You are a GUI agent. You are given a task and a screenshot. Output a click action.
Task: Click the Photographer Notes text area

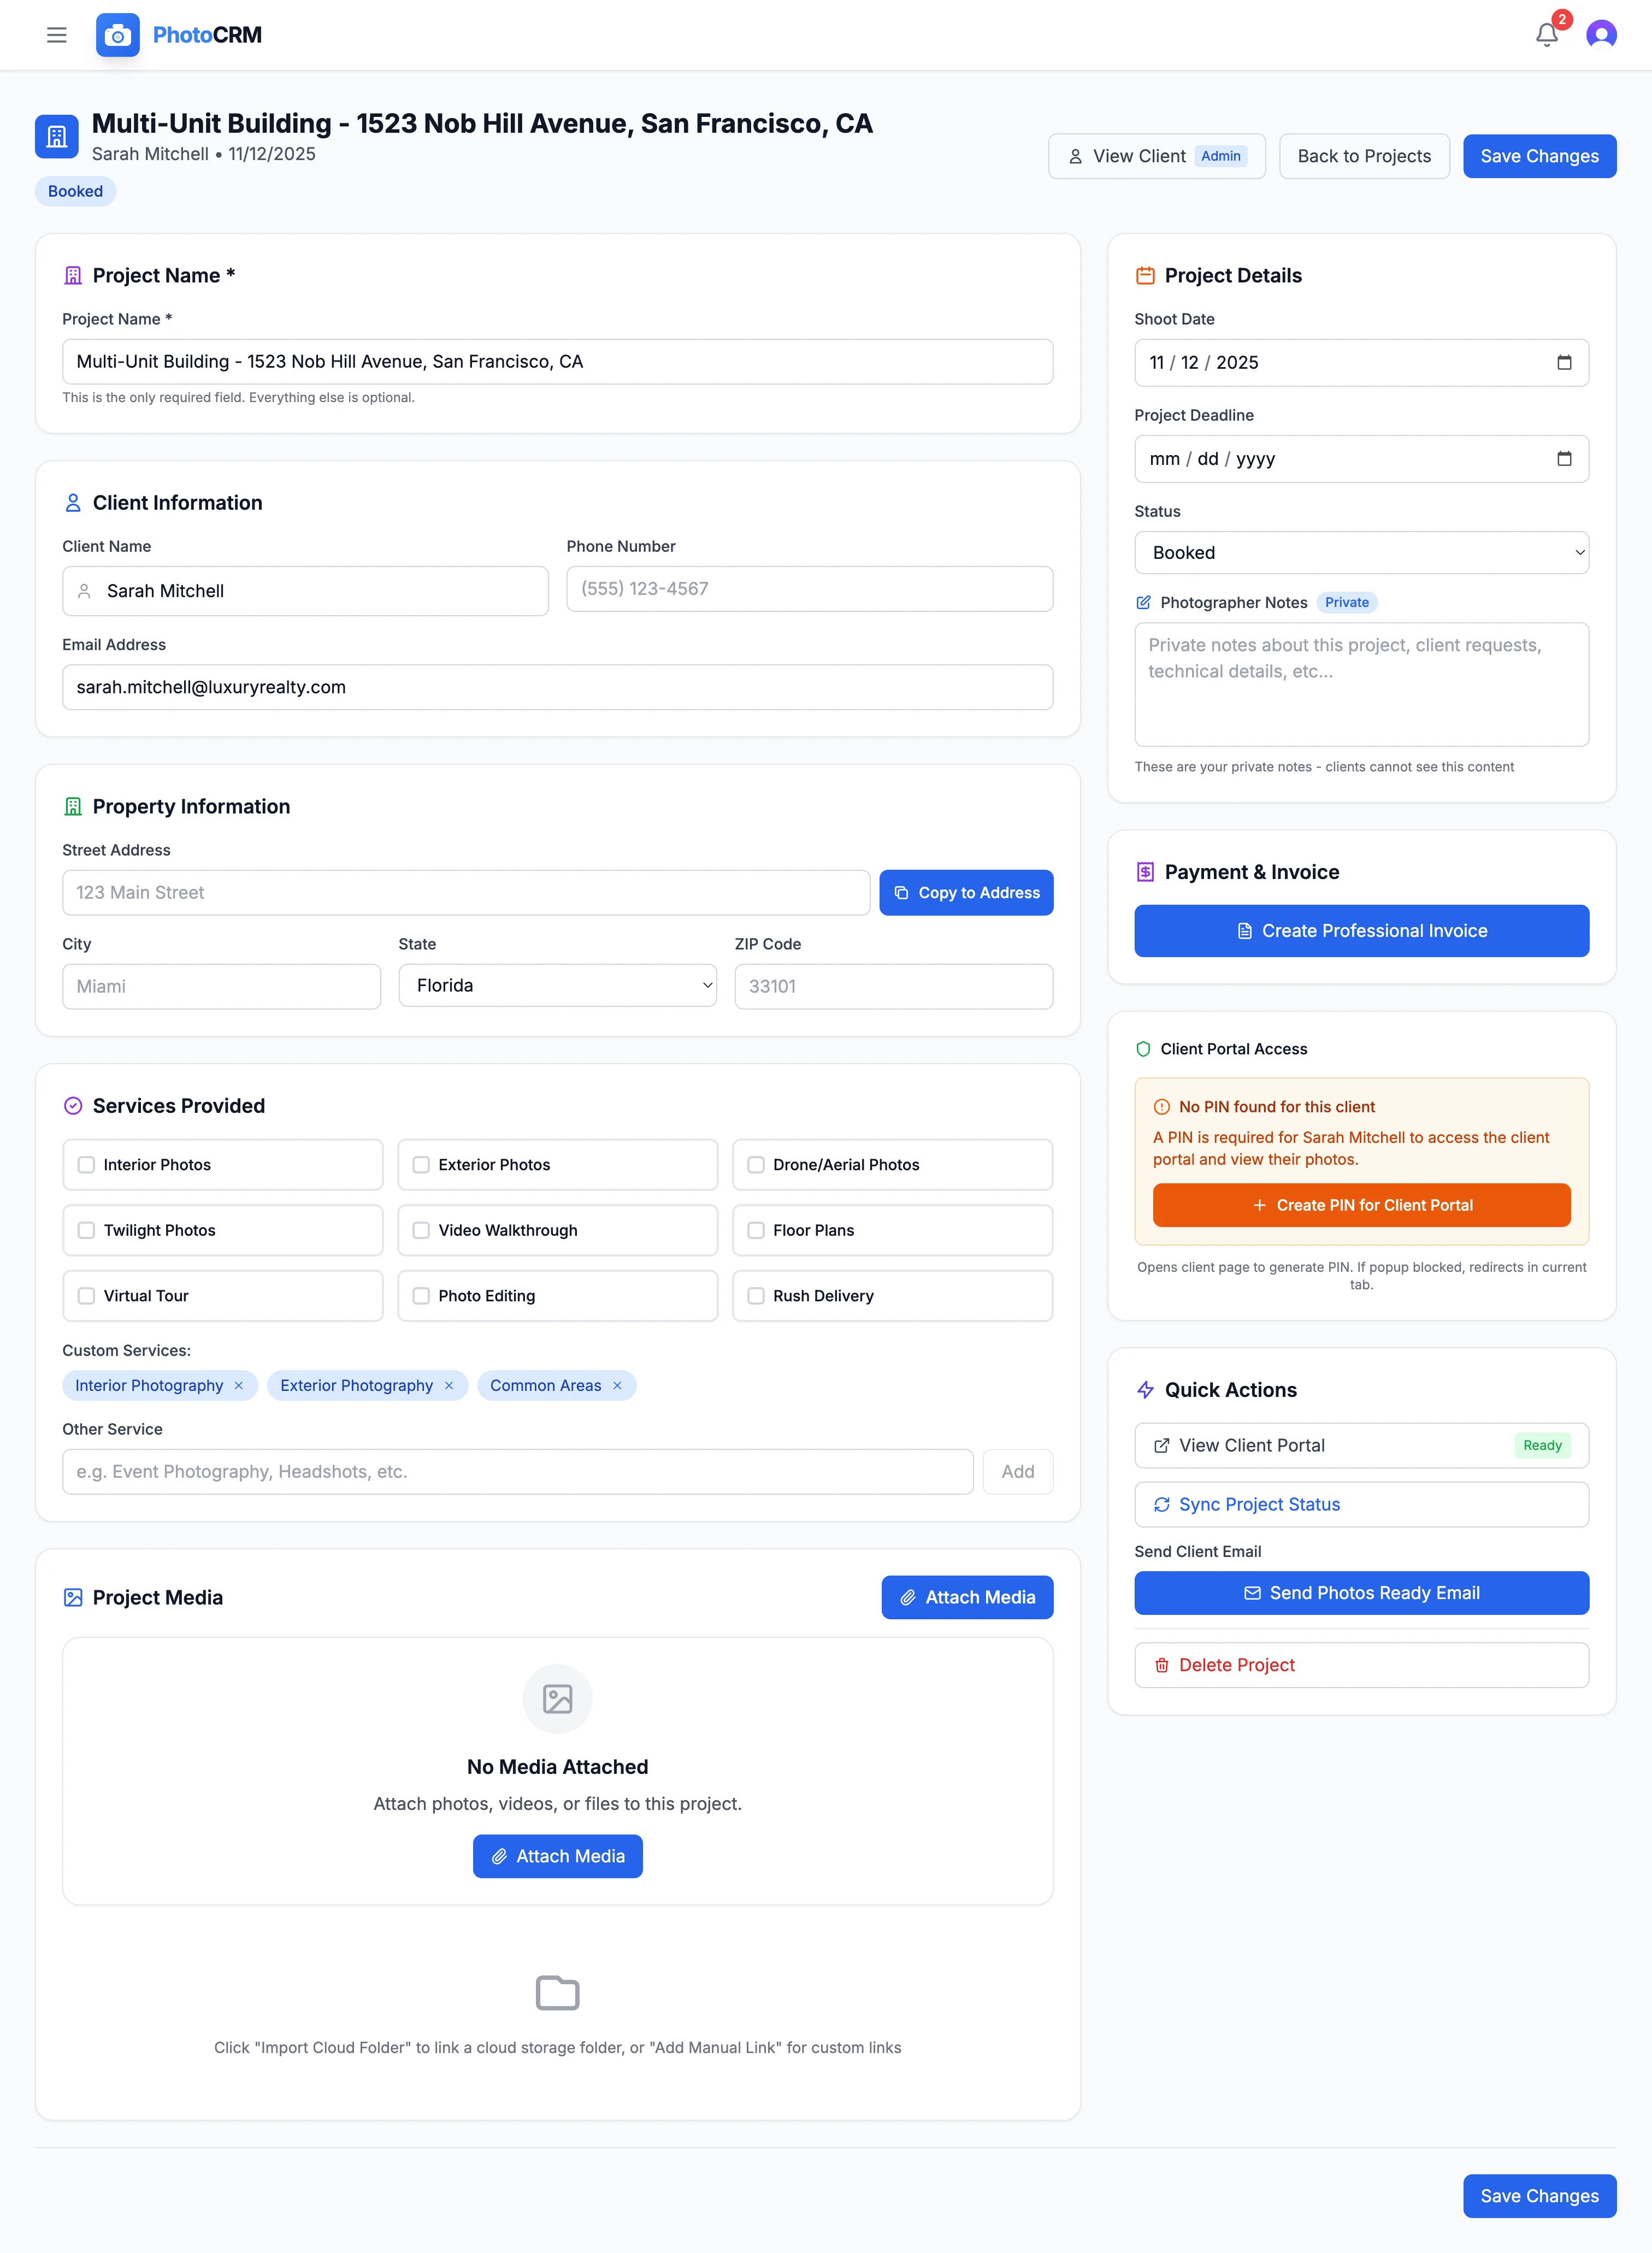click(x=1361, y=684)
